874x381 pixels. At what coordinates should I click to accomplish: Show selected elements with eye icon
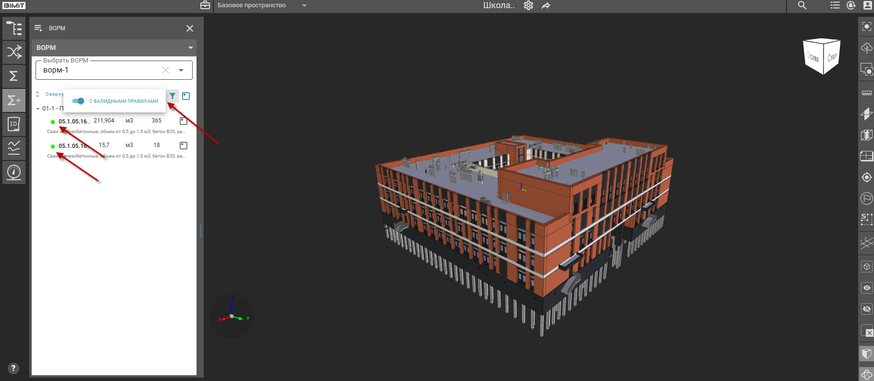tap(866, 288)
